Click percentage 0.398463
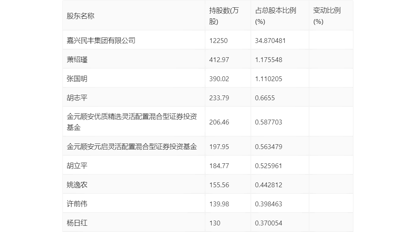This screenshot has width=416, height=232. pyautogui.click(x=269, y=204)
